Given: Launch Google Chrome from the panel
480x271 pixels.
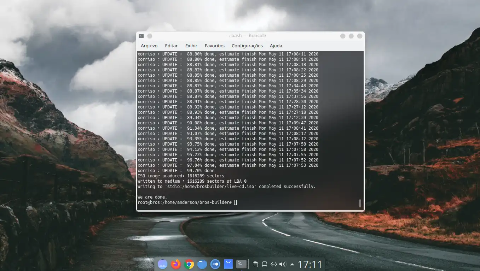Looking at the screenshot, I should pos(189,264).
